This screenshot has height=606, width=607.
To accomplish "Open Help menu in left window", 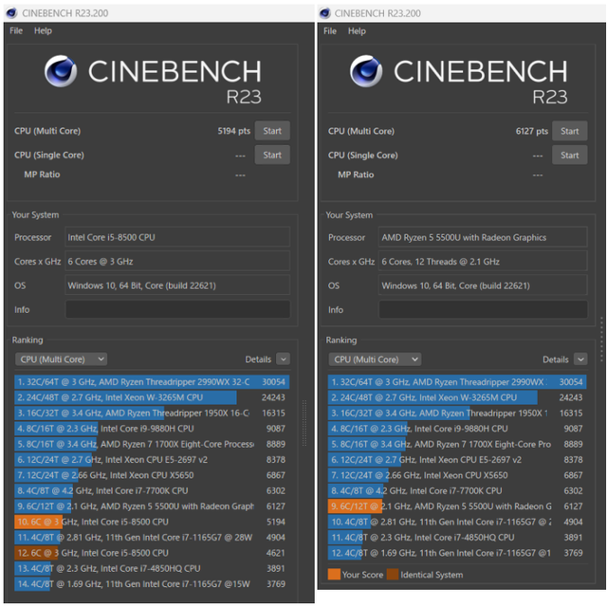I will point(43,30).
